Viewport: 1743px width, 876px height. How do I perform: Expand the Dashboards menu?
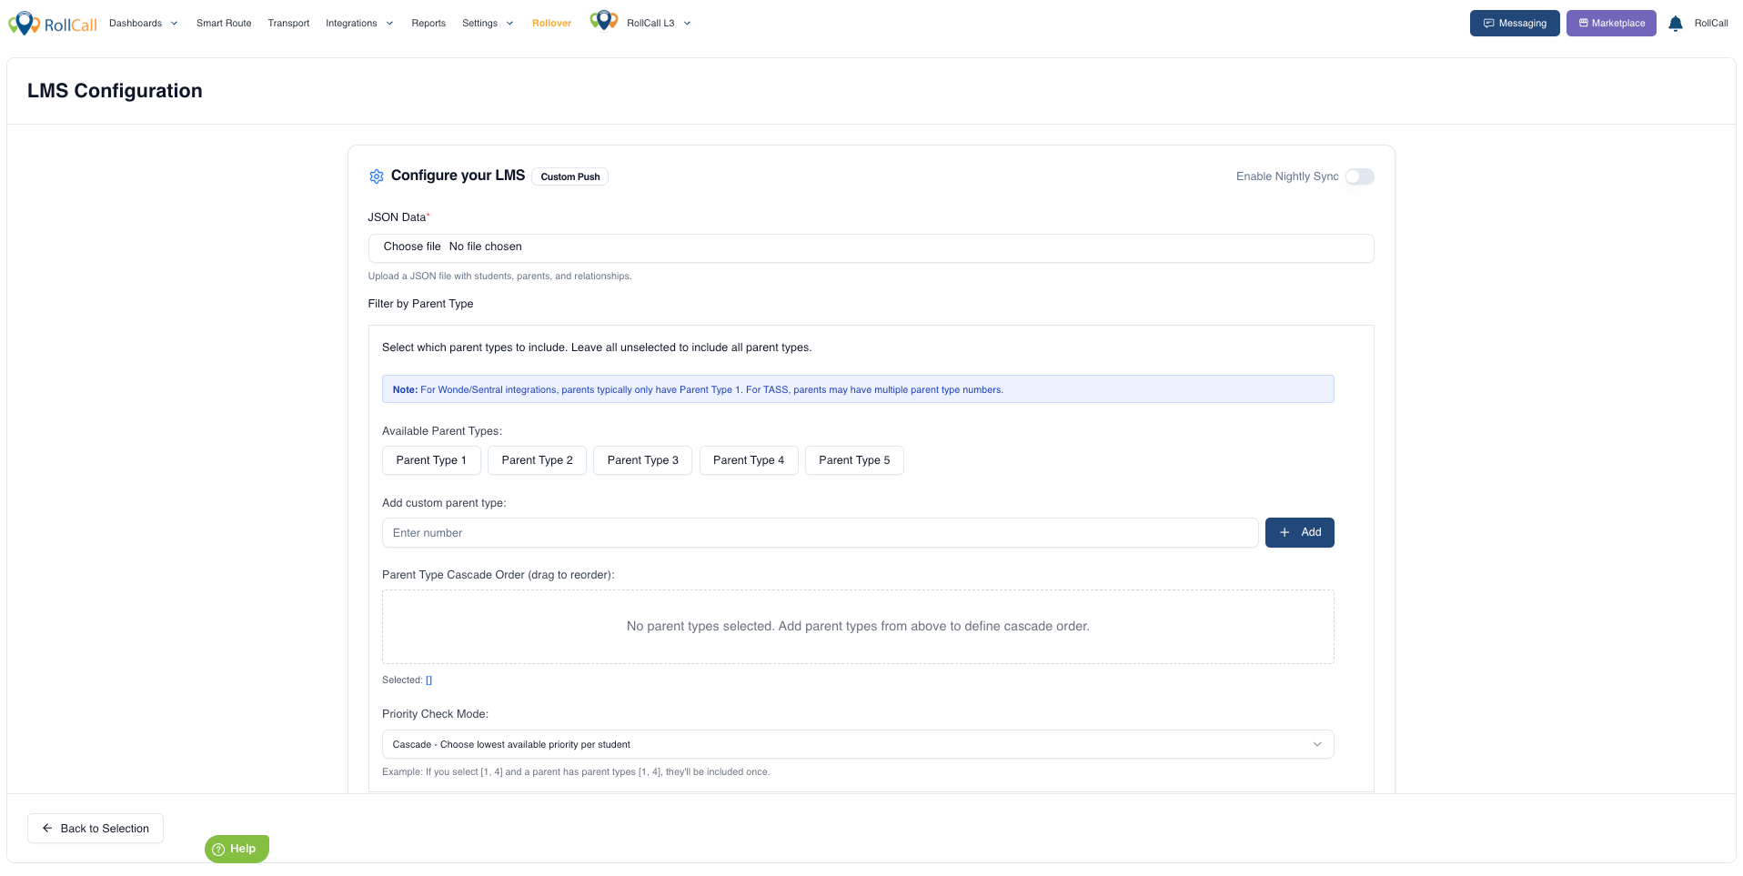[143, 24]
